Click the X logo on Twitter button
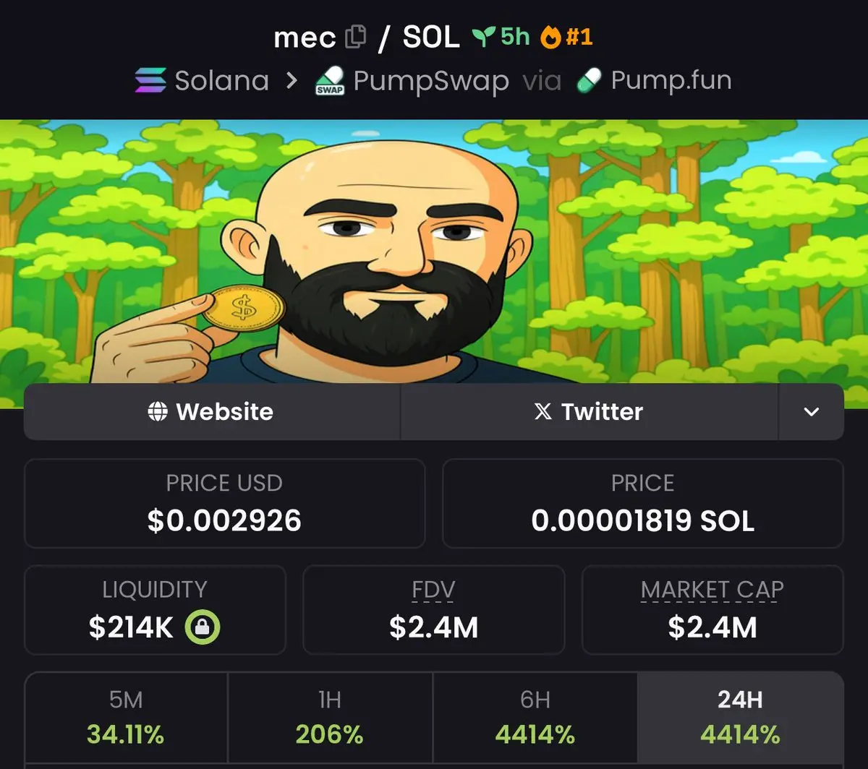The height and width of the screenshot is (769, 868). (x=542, y=412)
